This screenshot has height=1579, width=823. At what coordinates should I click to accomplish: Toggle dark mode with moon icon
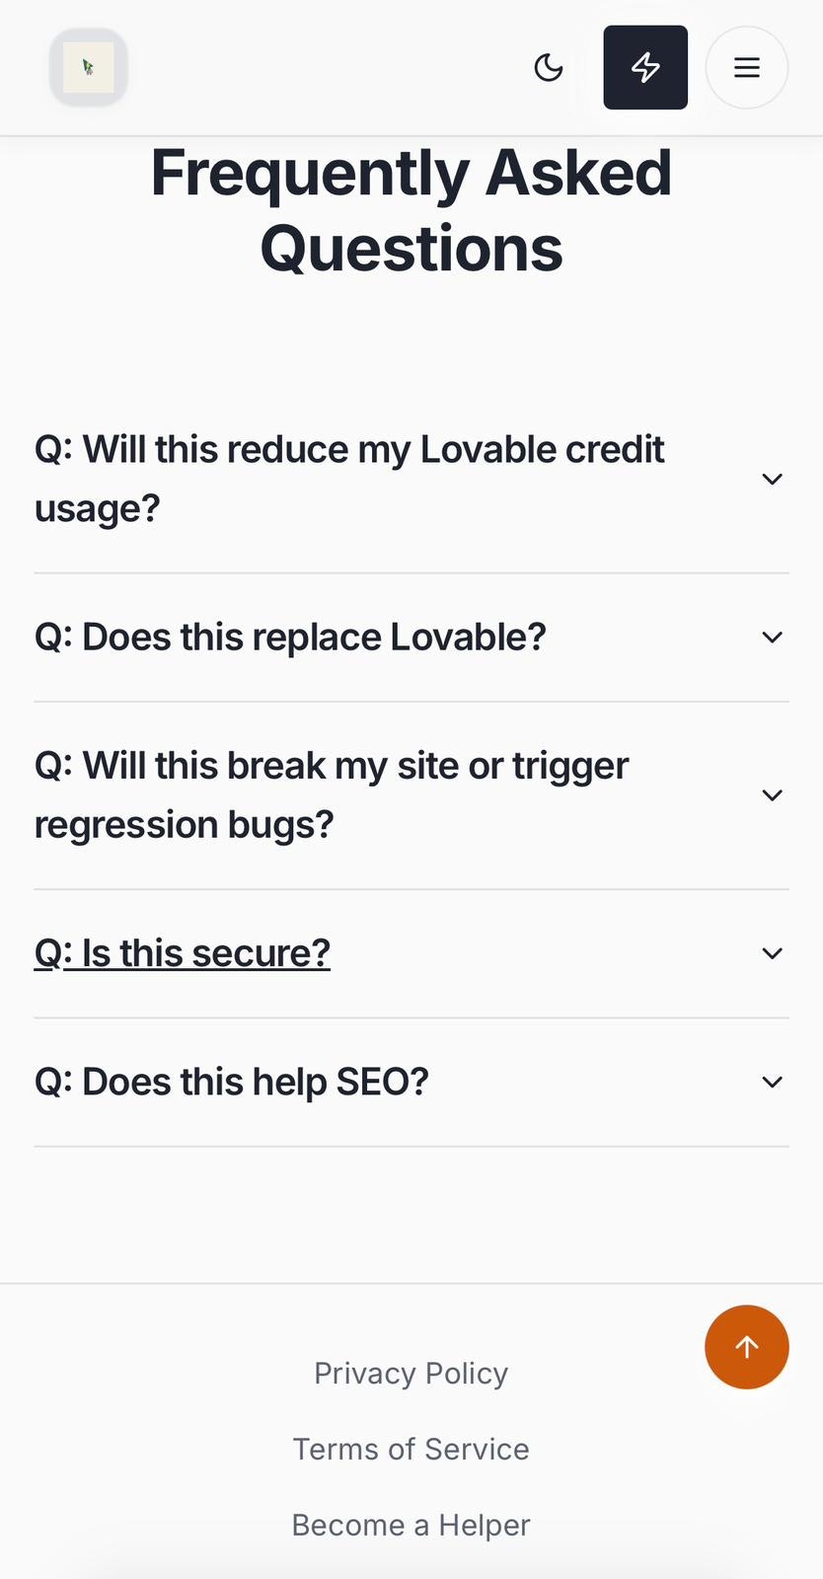pyautogui.click(x=549, y=67)
